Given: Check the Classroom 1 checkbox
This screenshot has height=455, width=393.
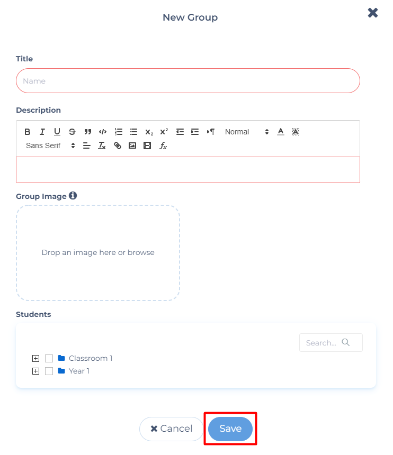Looking at the screenshot, I should pos(49,358).
